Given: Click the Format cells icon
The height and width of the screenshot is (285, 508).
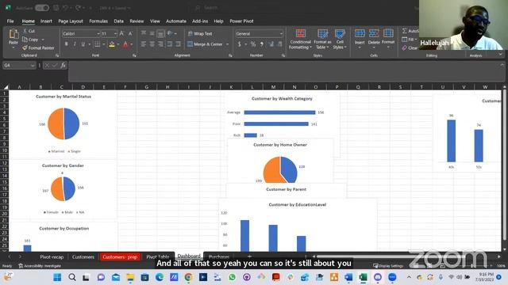Looking at the screenshot, I should tap(388, 33).
